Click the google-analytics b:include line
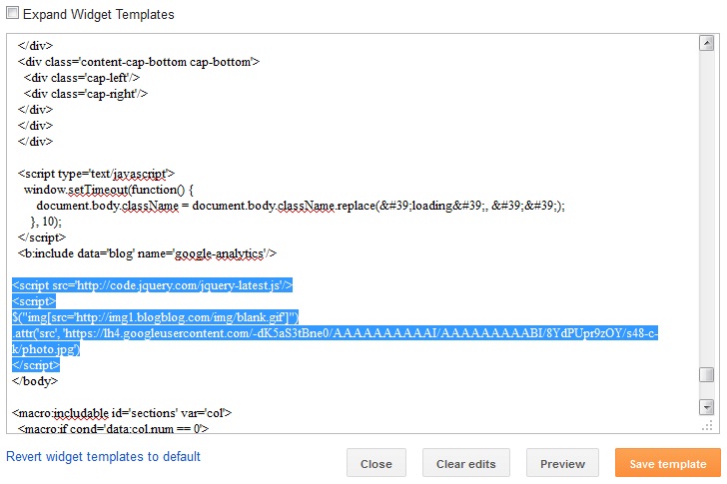Image resolution: width=727 pixels, height=484 pixels. click(147, 253)
